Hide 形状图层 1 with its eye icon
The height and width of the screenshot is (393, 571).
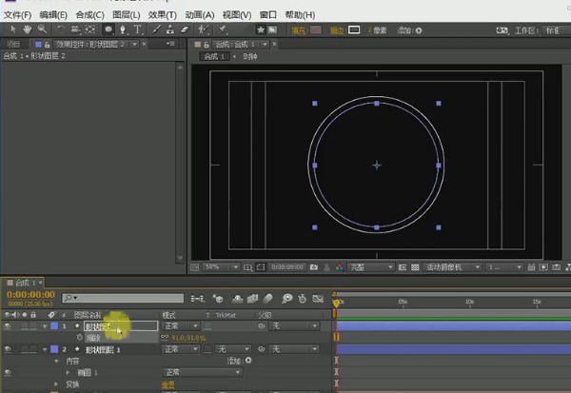point(8,349)
